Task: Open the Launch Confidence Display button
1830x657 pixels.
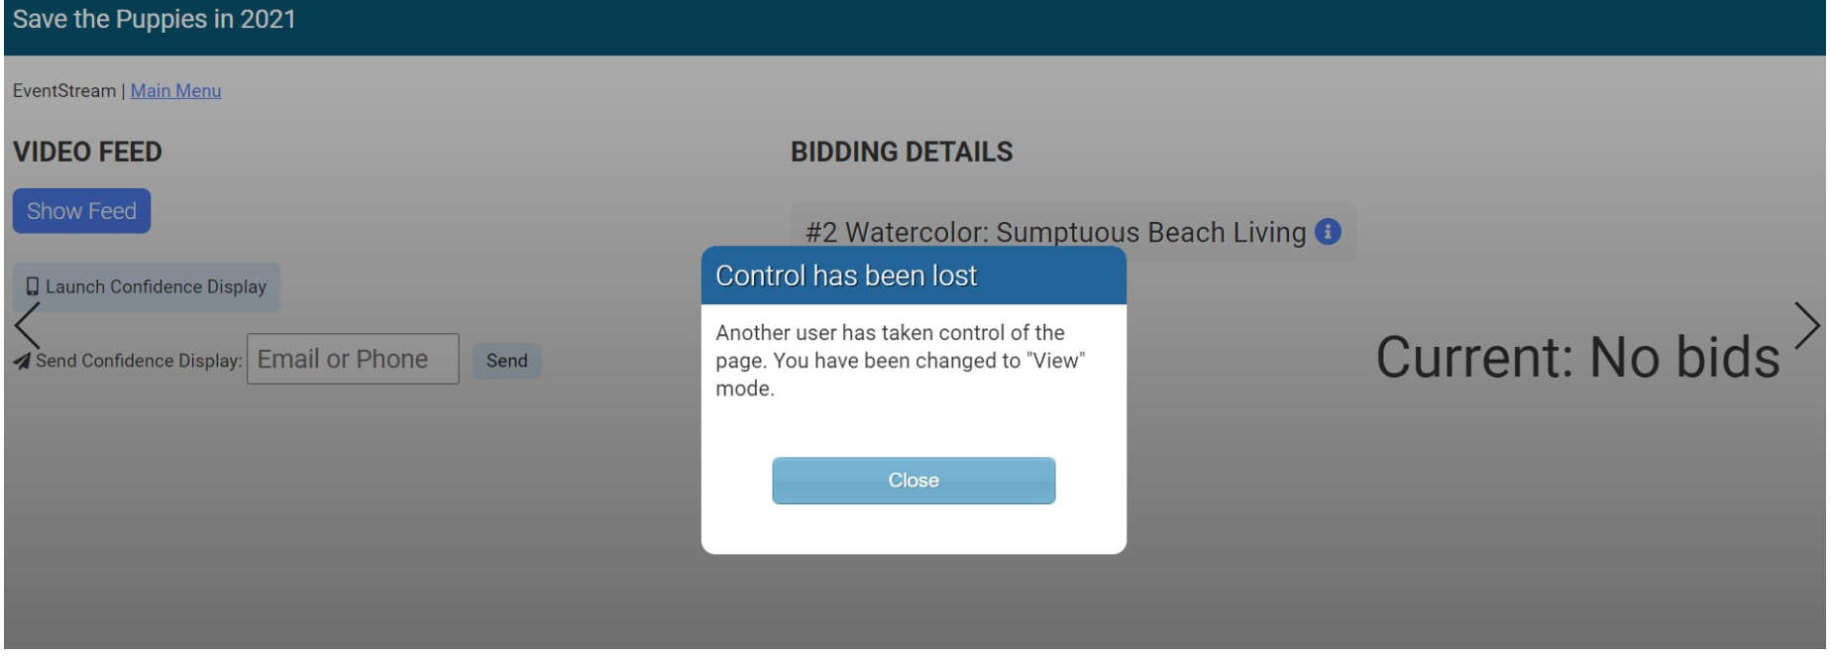Action: 147,287
